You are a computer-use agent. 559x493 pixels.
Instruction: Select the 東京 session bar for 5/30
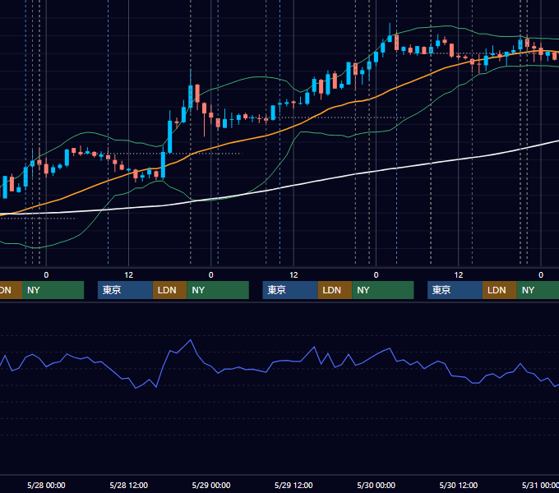455,290
